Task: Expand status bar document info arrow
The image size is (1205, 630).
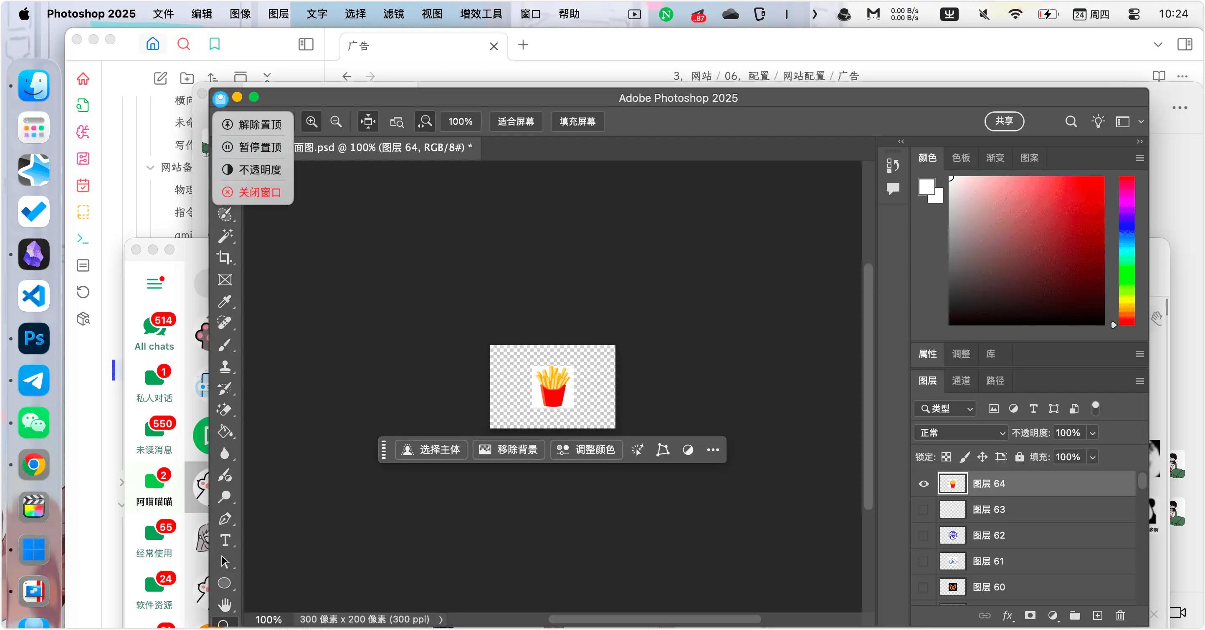Action: pos(440,619)
